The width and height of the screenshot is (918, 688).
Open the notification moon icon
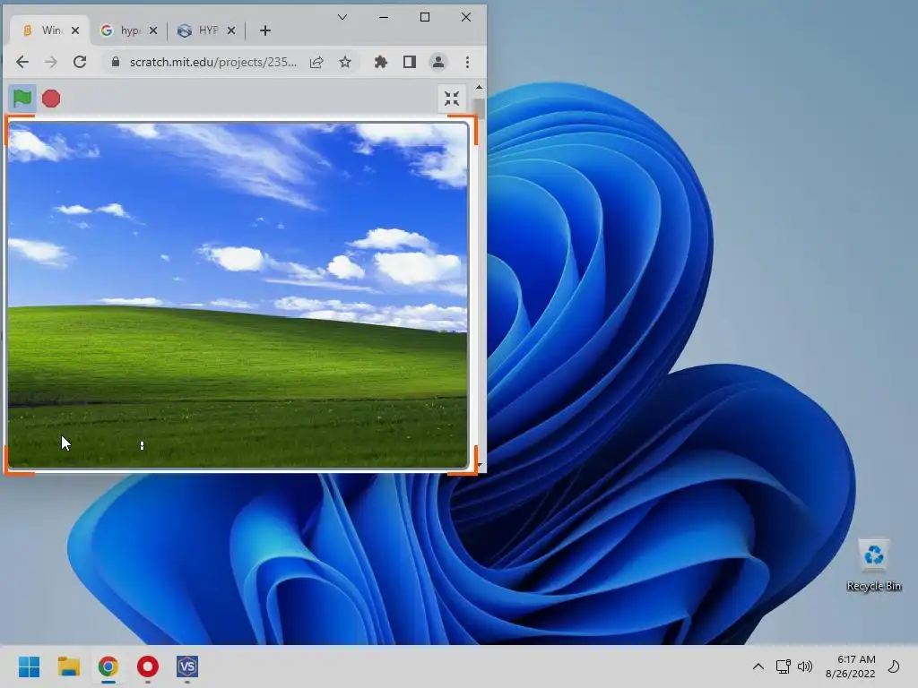pos(894,666)
